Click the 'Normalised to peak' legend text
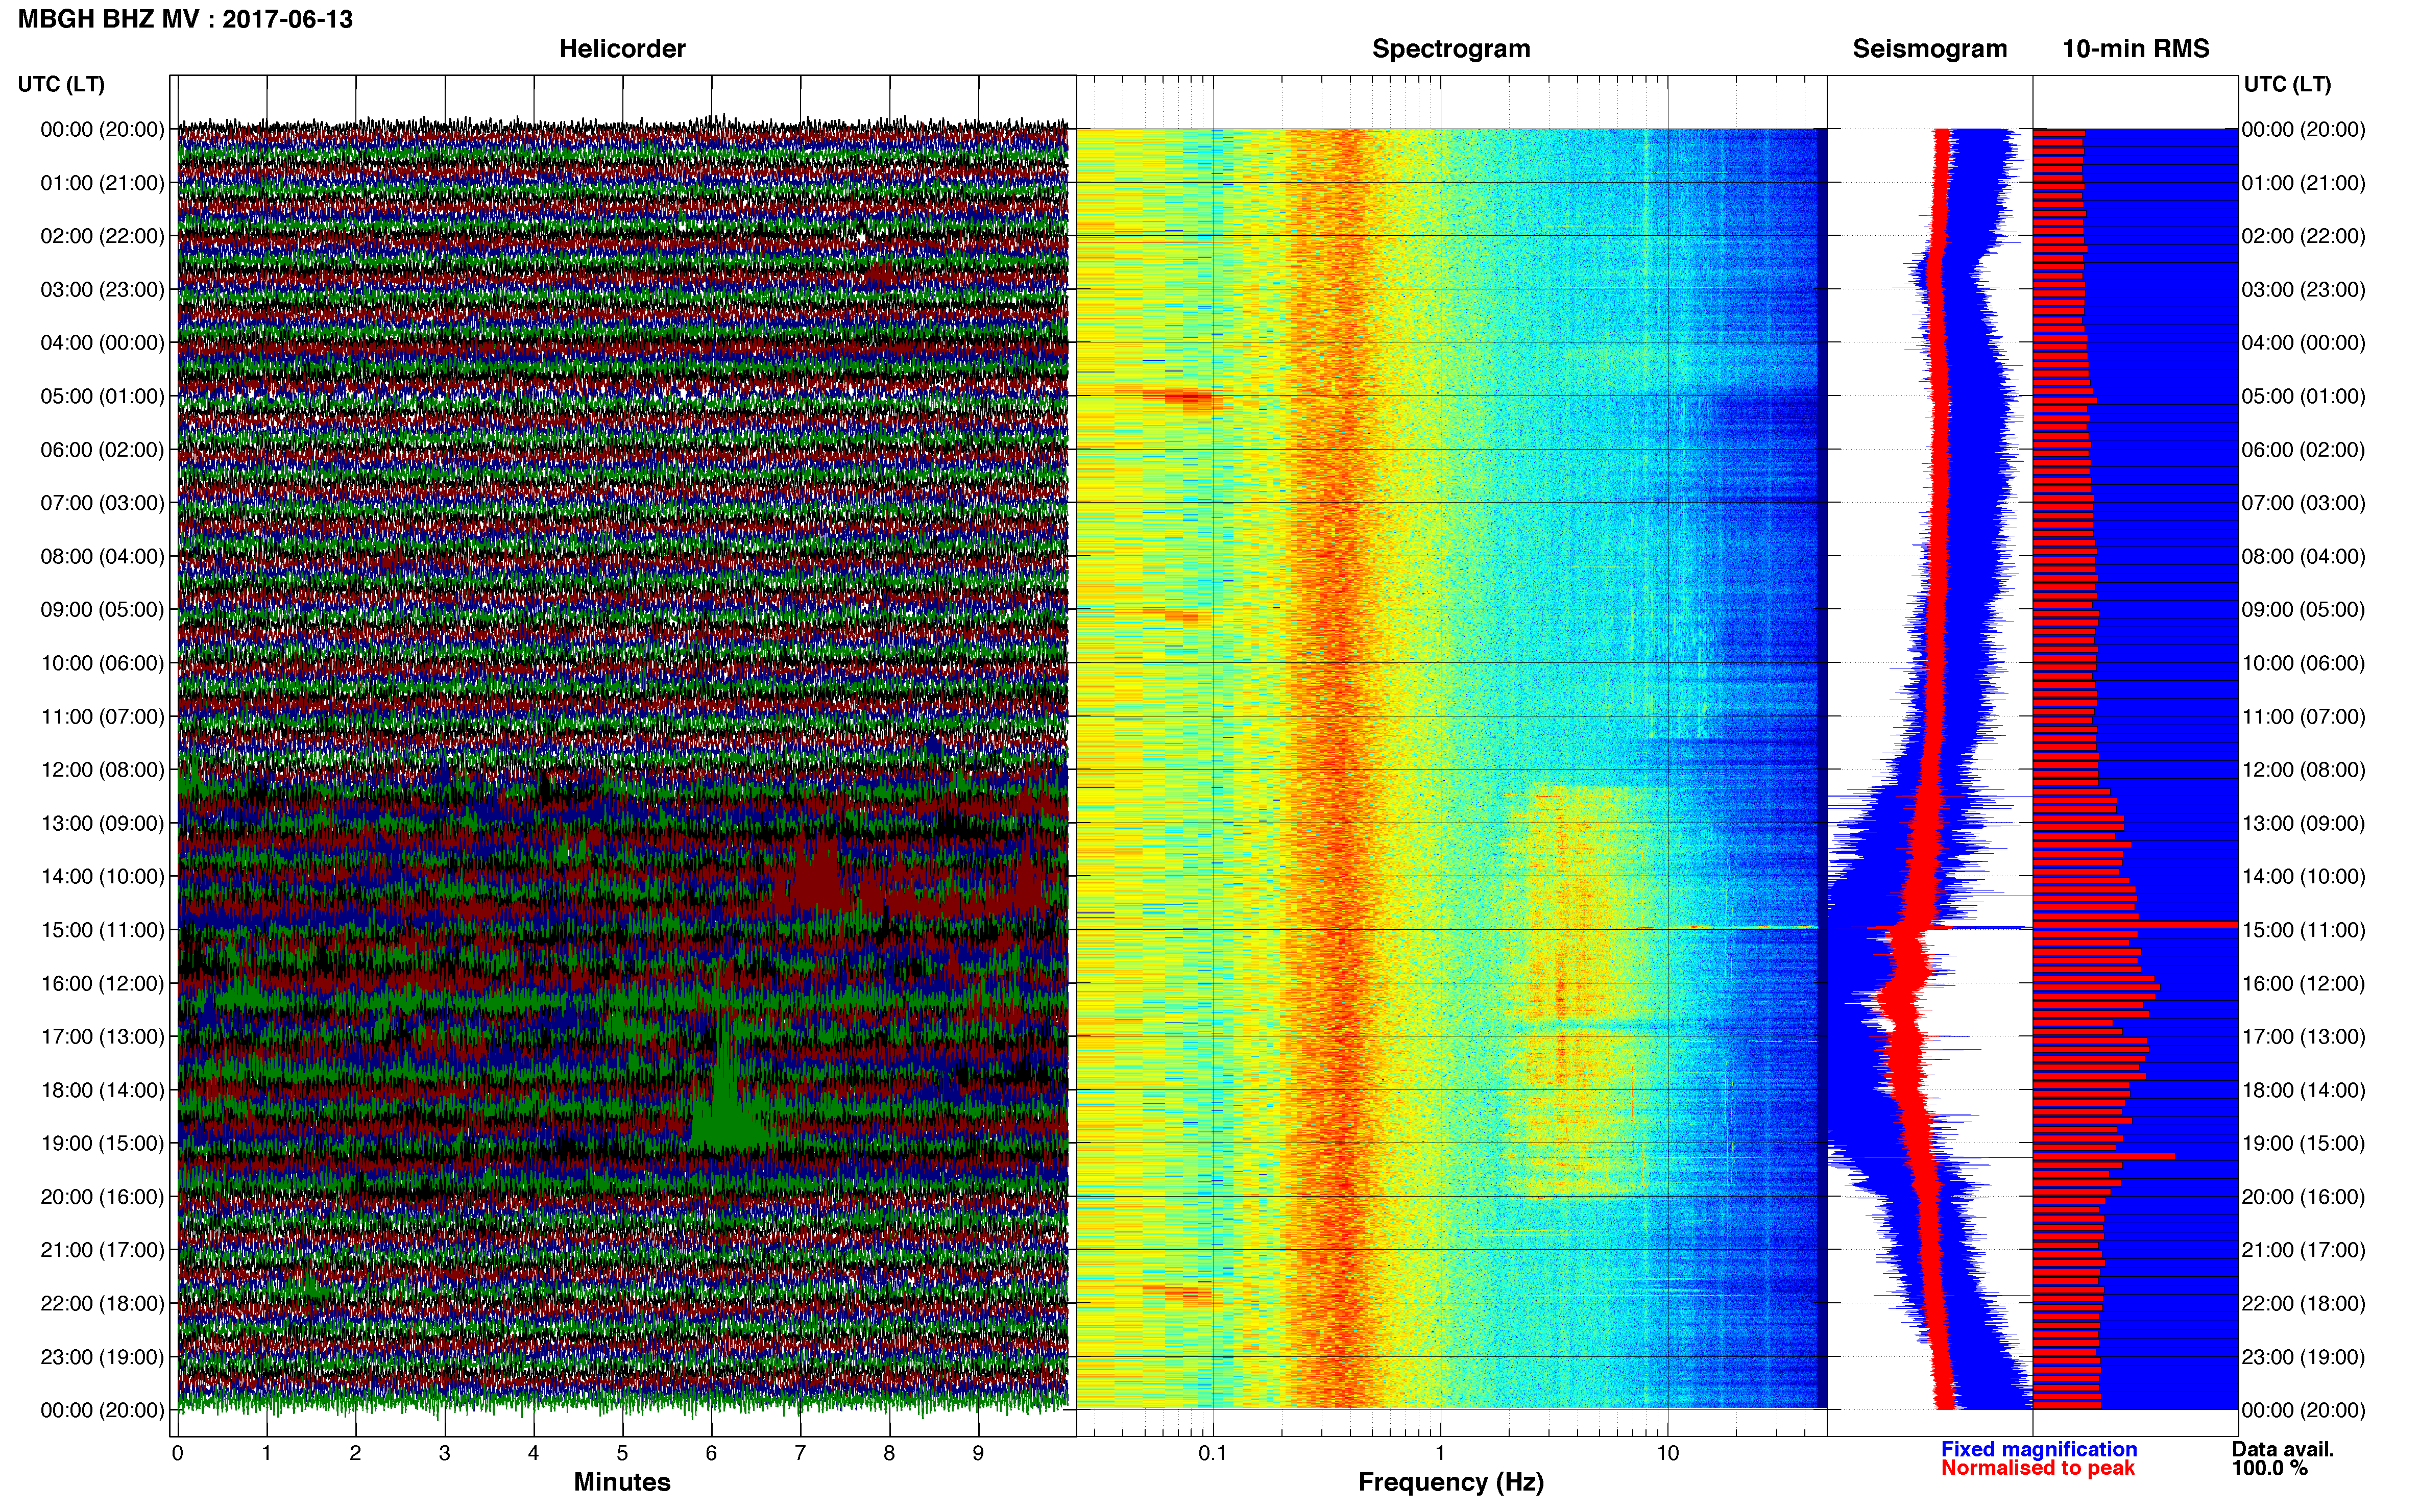This screenshot has width=2420, height=1512. click(2038, 1468)
